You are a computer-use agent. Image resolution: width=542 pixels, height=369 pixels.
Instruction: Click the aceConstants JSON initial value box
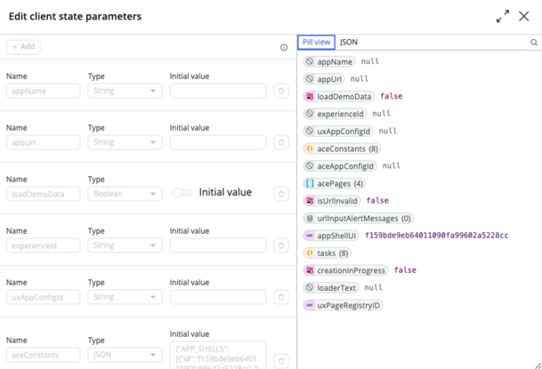point(218,355)
